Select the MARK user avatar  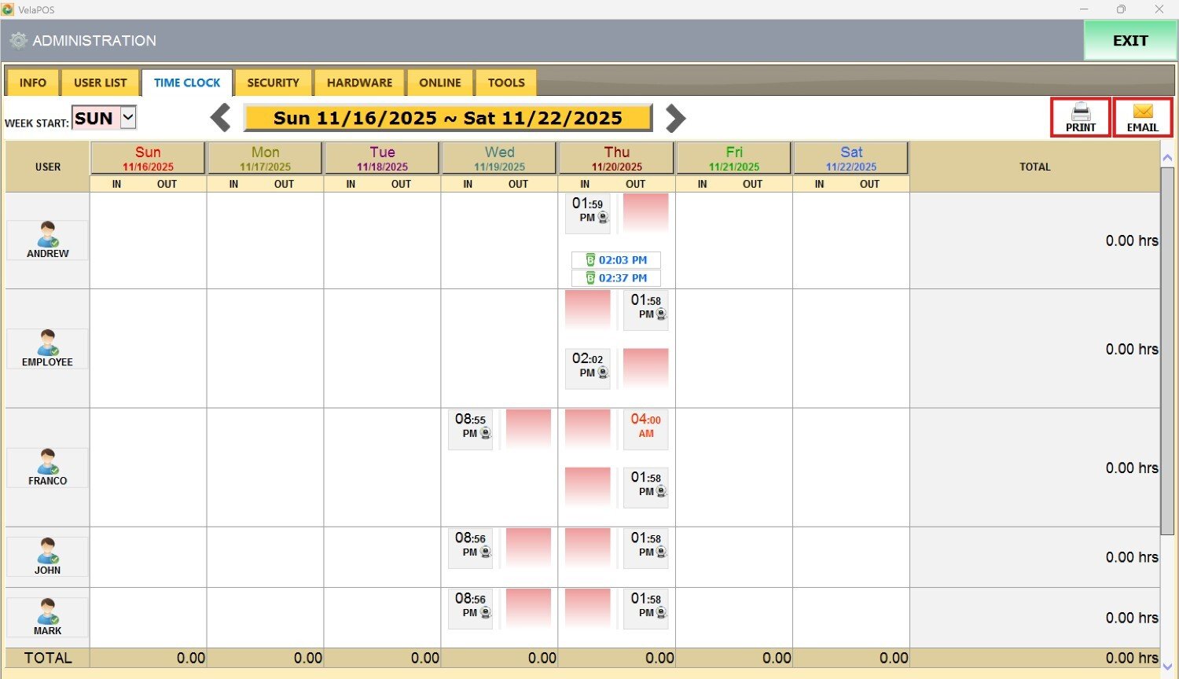click(47, 611)
